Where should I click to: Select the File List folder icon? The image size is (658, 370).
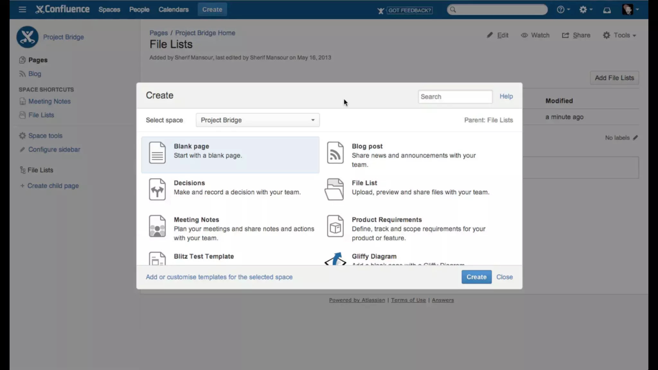(x=334, y=189)
